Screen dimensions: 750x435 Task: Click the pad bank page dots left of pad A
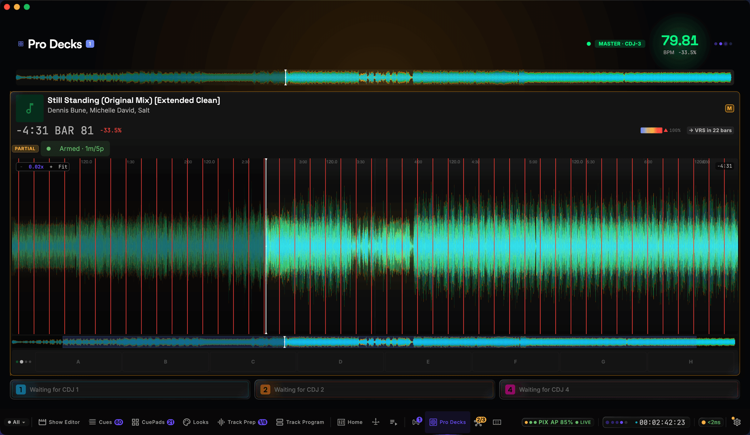[x=23, y=362]
